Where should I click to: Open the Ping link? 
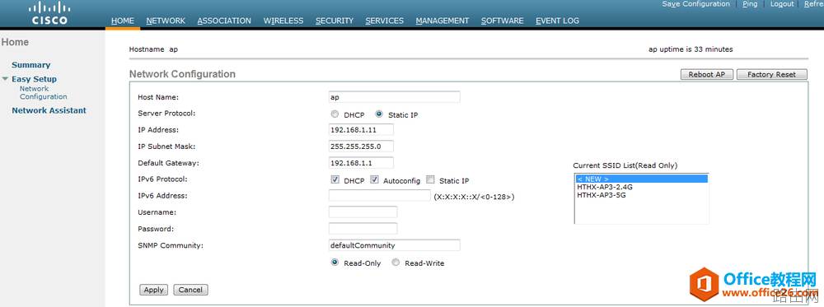(x=750, y=4)
